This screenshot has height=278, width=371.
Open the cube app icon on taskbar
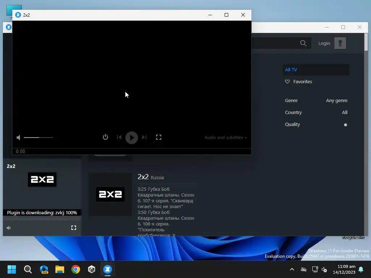92,269
